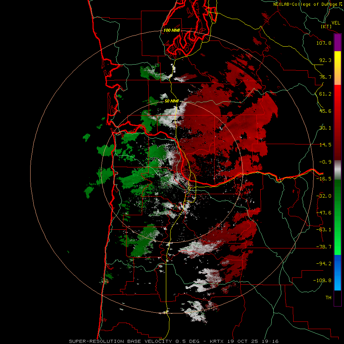Click the 92.3 velocity scale value
Image resolution: width=344 pixels, height=344 pixels.
point(325,60)
